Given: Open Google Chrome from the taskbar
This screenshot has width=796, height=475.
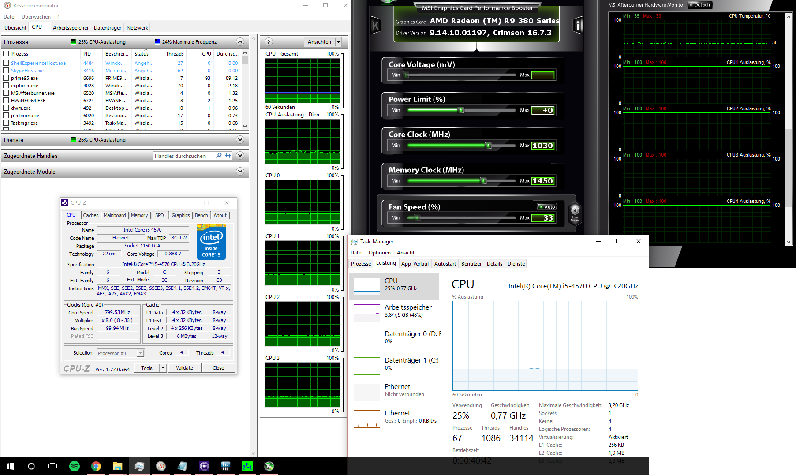Looking at the screenshot, I should pyautogui.click(x=96, y=466).
